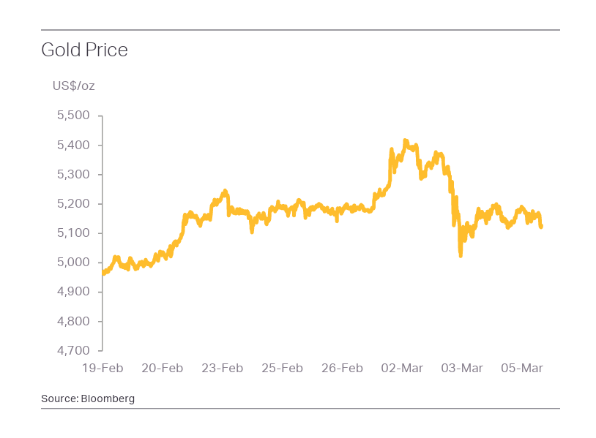Click the 23-Feb x-axis date

(222, 368)
